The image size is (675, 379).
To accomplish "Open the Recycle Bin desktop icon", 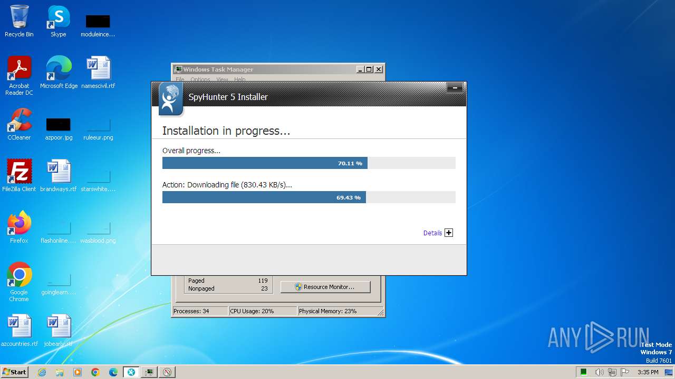I will click(19, 21).
